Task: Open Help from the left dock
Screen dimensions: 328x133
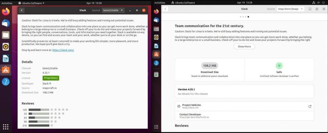Action: coord(6,82)
